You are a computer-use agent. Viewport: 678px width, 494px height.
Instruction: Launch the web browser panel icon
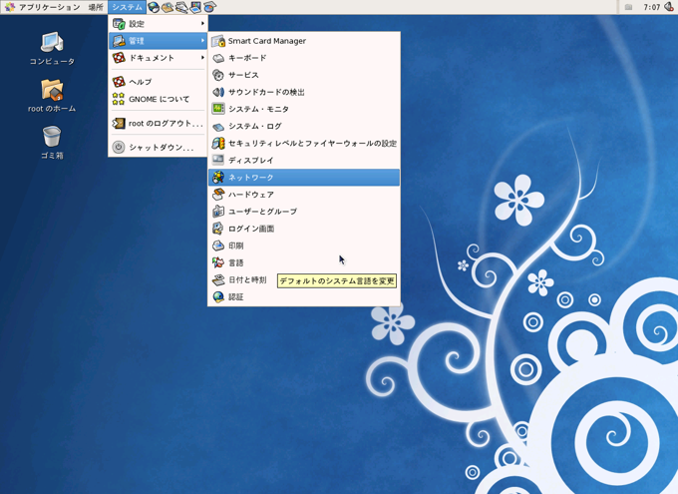(x=154, y=7)
